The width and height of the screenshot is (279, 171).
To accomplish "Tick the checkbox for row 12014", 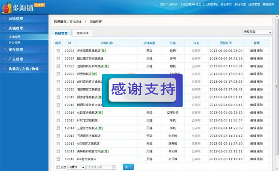I will coord(58,128).
